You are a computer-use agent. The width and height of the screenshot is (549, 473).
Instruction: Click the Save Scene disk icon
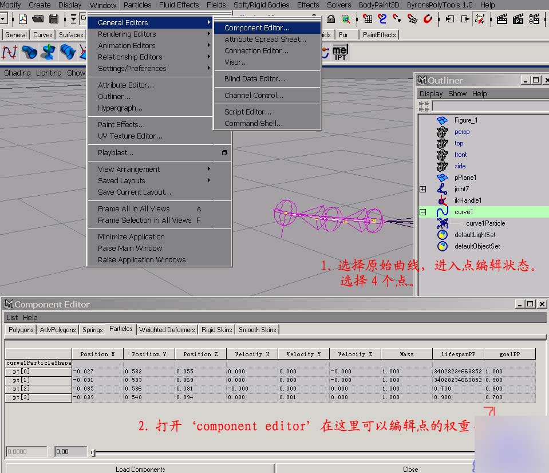53,18
